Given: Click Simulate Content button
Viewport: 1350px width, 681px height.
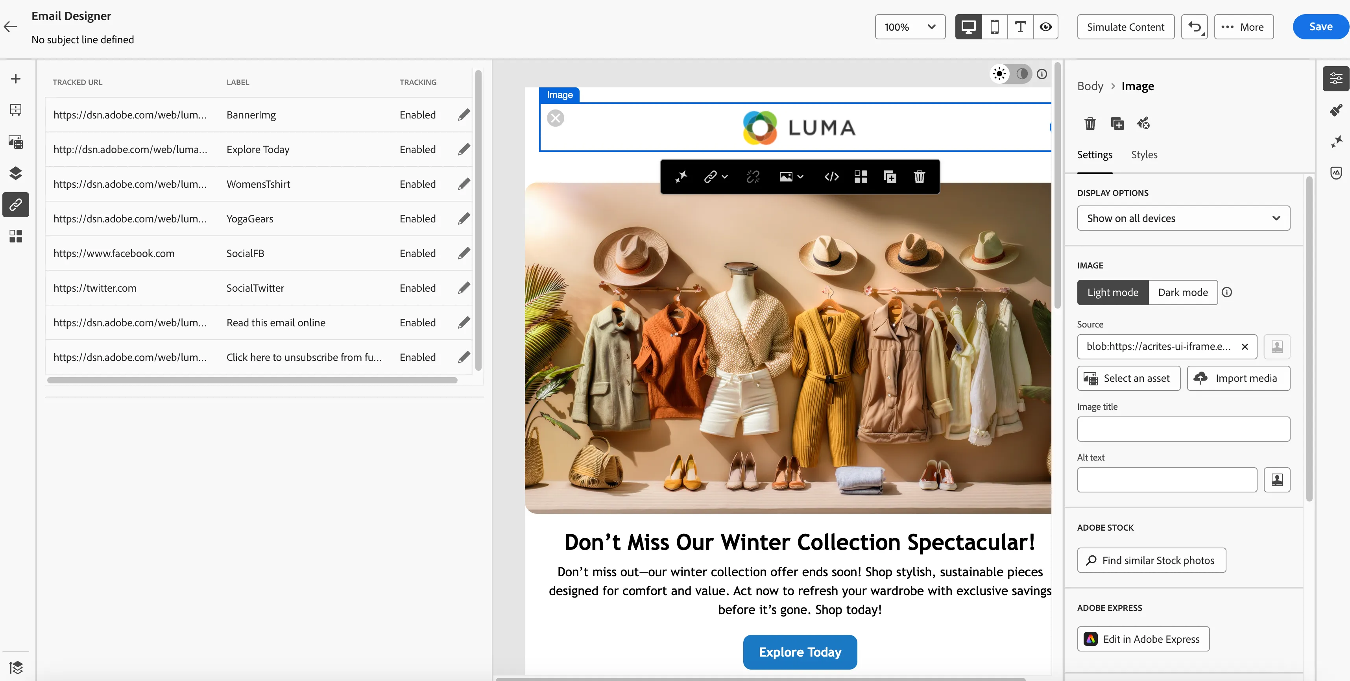Looking at the screenshot, I should click(x=1125, y=27).
